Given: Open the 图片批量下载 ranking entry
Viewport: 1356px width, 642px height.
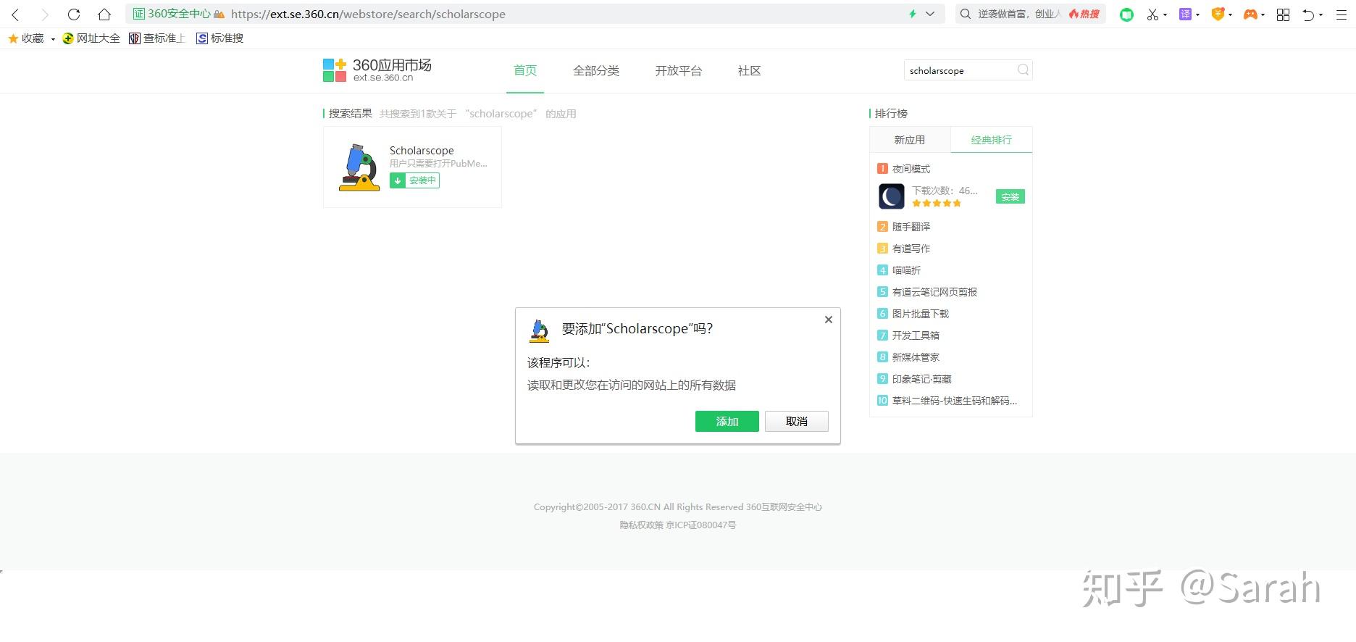Looking at the screenshot, I should tap(920, 314).
